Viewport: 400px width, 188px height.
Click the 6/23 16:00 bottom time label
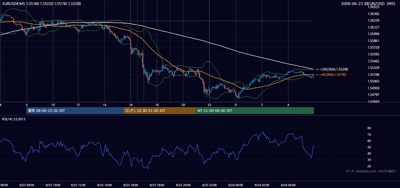[131, 185]
